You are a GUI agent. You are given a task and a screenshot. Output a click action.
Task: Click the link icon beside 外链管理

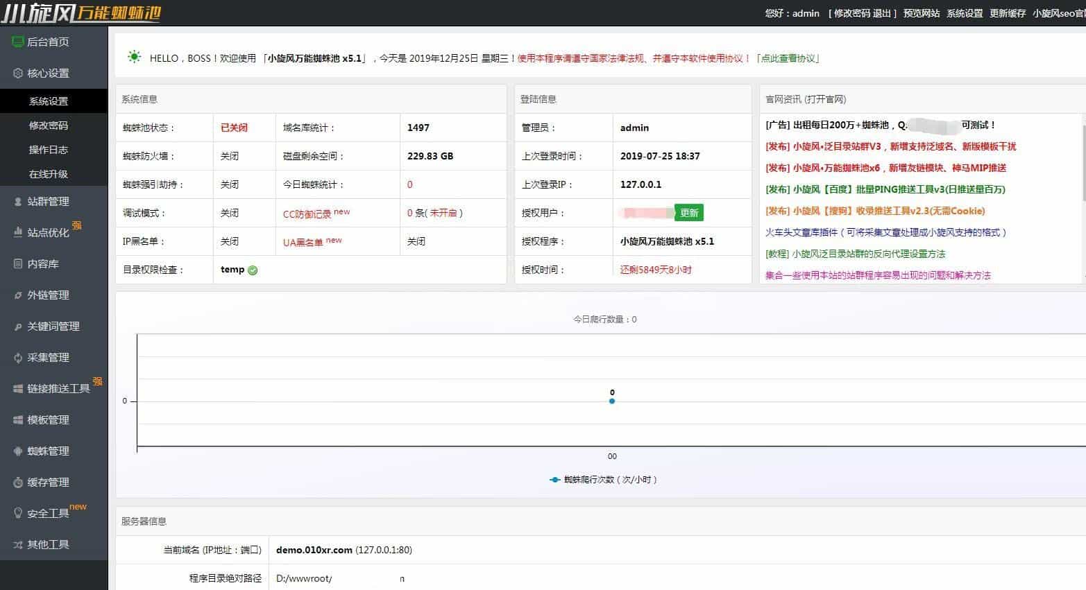(x=18, y=295)
